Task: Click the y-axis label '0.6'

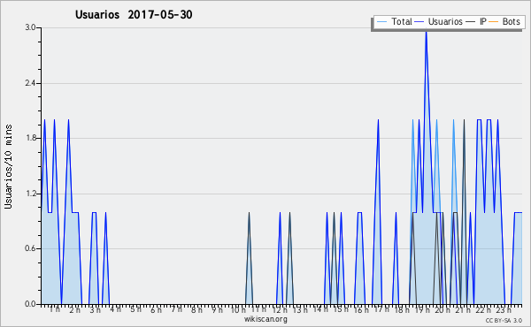Action: point(30,248)
